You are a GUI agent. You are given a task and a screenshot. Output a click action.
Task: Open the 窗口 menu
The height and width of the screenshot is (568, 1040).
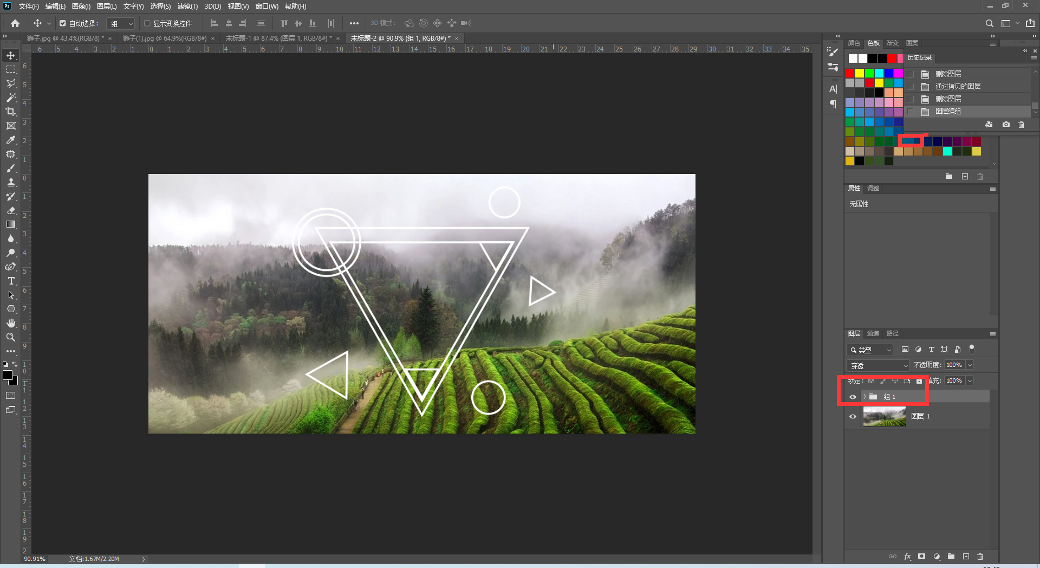click(x=266, y=7)
